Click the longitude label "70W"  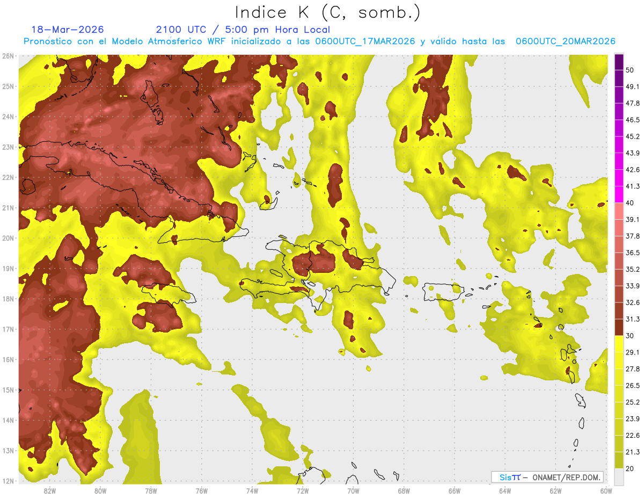click(x=353, y=491)
